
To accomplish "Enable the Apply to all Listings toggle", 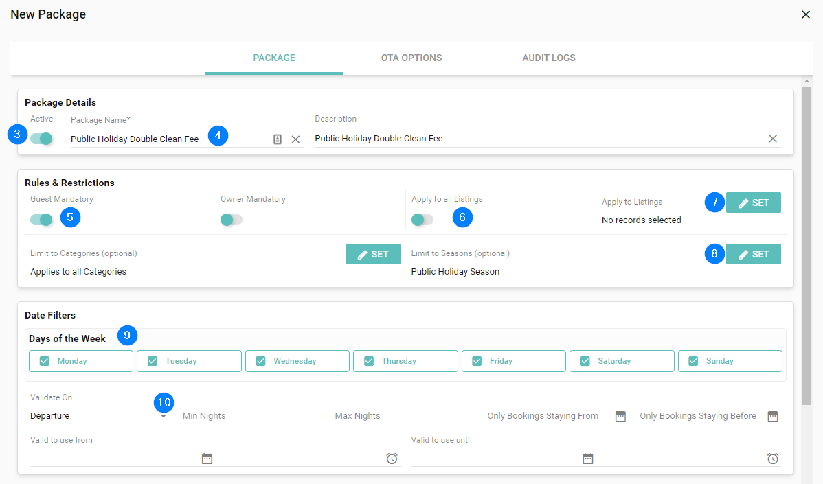I will (x=422, y=220).
